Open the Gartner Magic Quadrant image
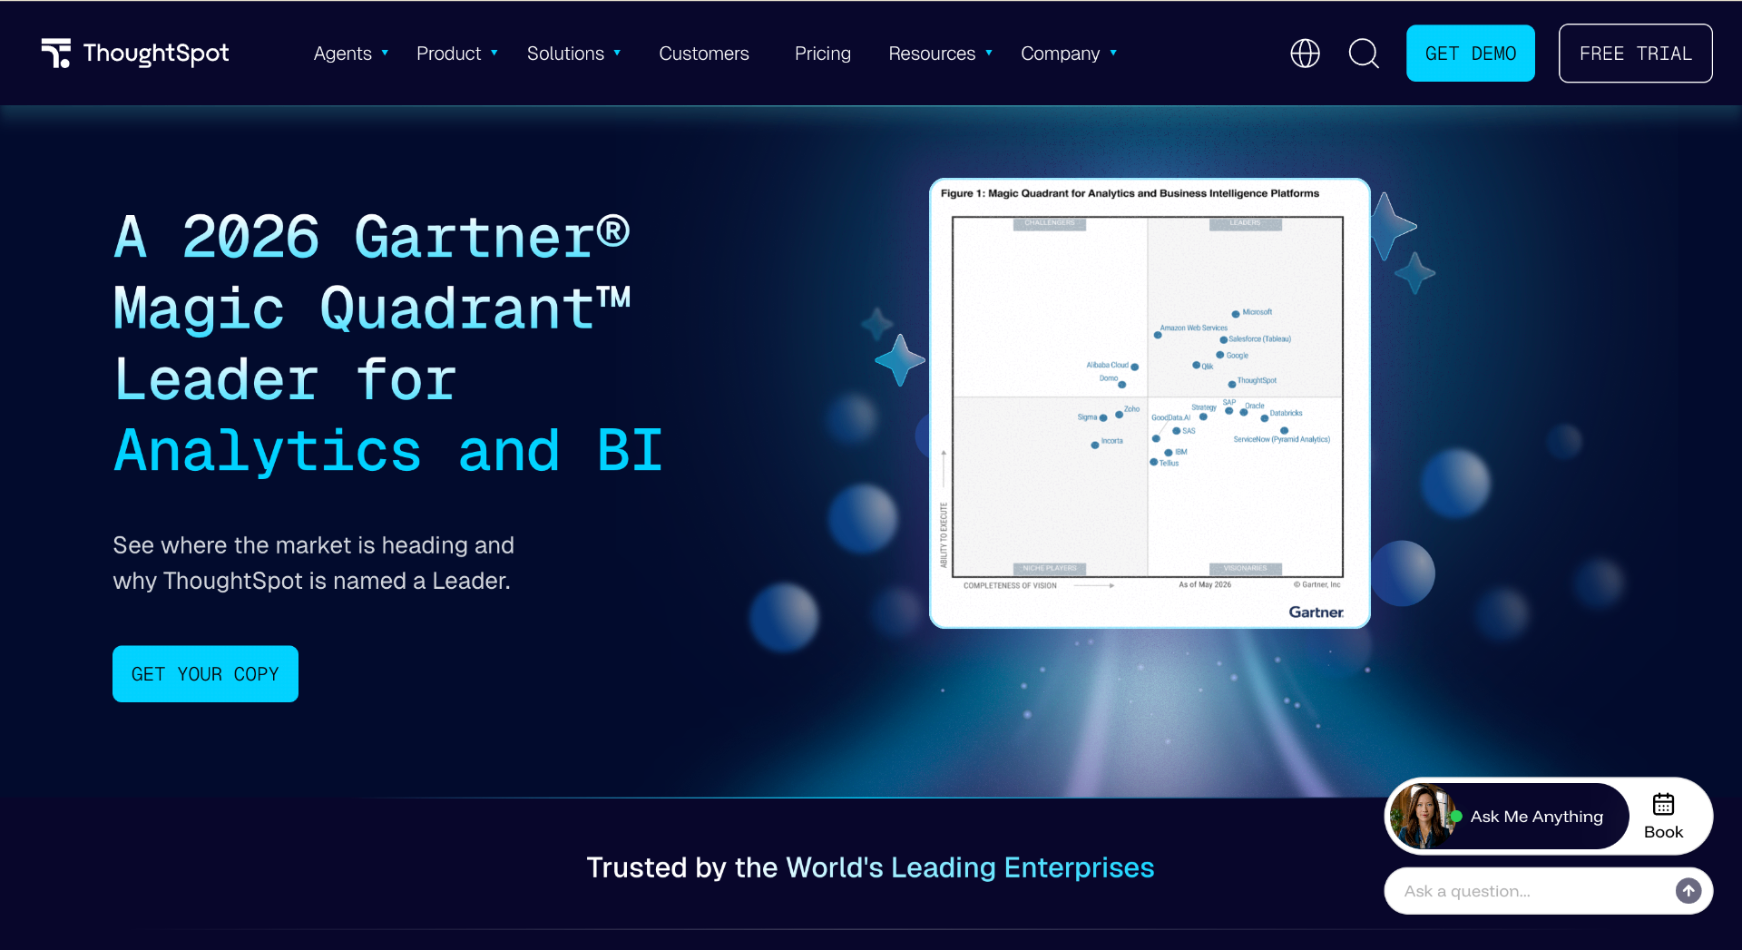Screen dimensions: 1742x950 1150,403
